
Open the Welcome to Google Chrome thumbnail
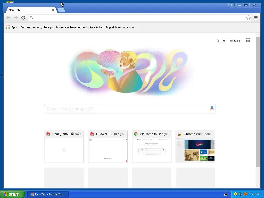tap(152, 146)
